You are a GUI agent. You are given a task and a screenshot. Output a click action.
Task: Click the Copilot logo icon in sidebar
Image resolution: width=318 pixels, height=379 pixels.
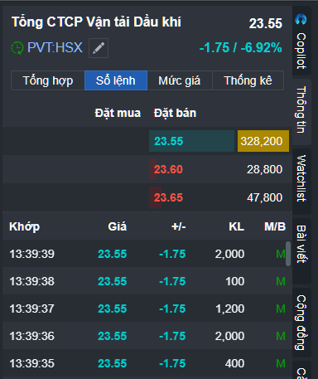pos(301,19)
